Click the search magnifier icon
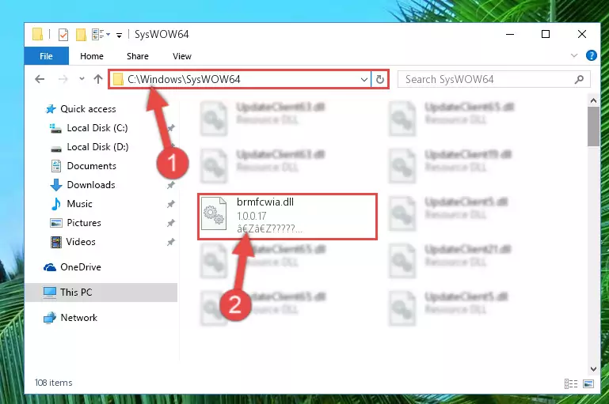Image resolution: width=609 pixels, height=404 pixels. [579, 80]
